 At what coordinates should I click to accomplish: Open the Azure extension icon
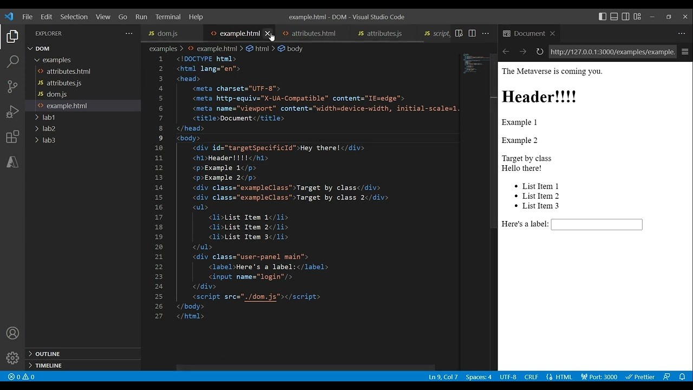tap(12, 162)
